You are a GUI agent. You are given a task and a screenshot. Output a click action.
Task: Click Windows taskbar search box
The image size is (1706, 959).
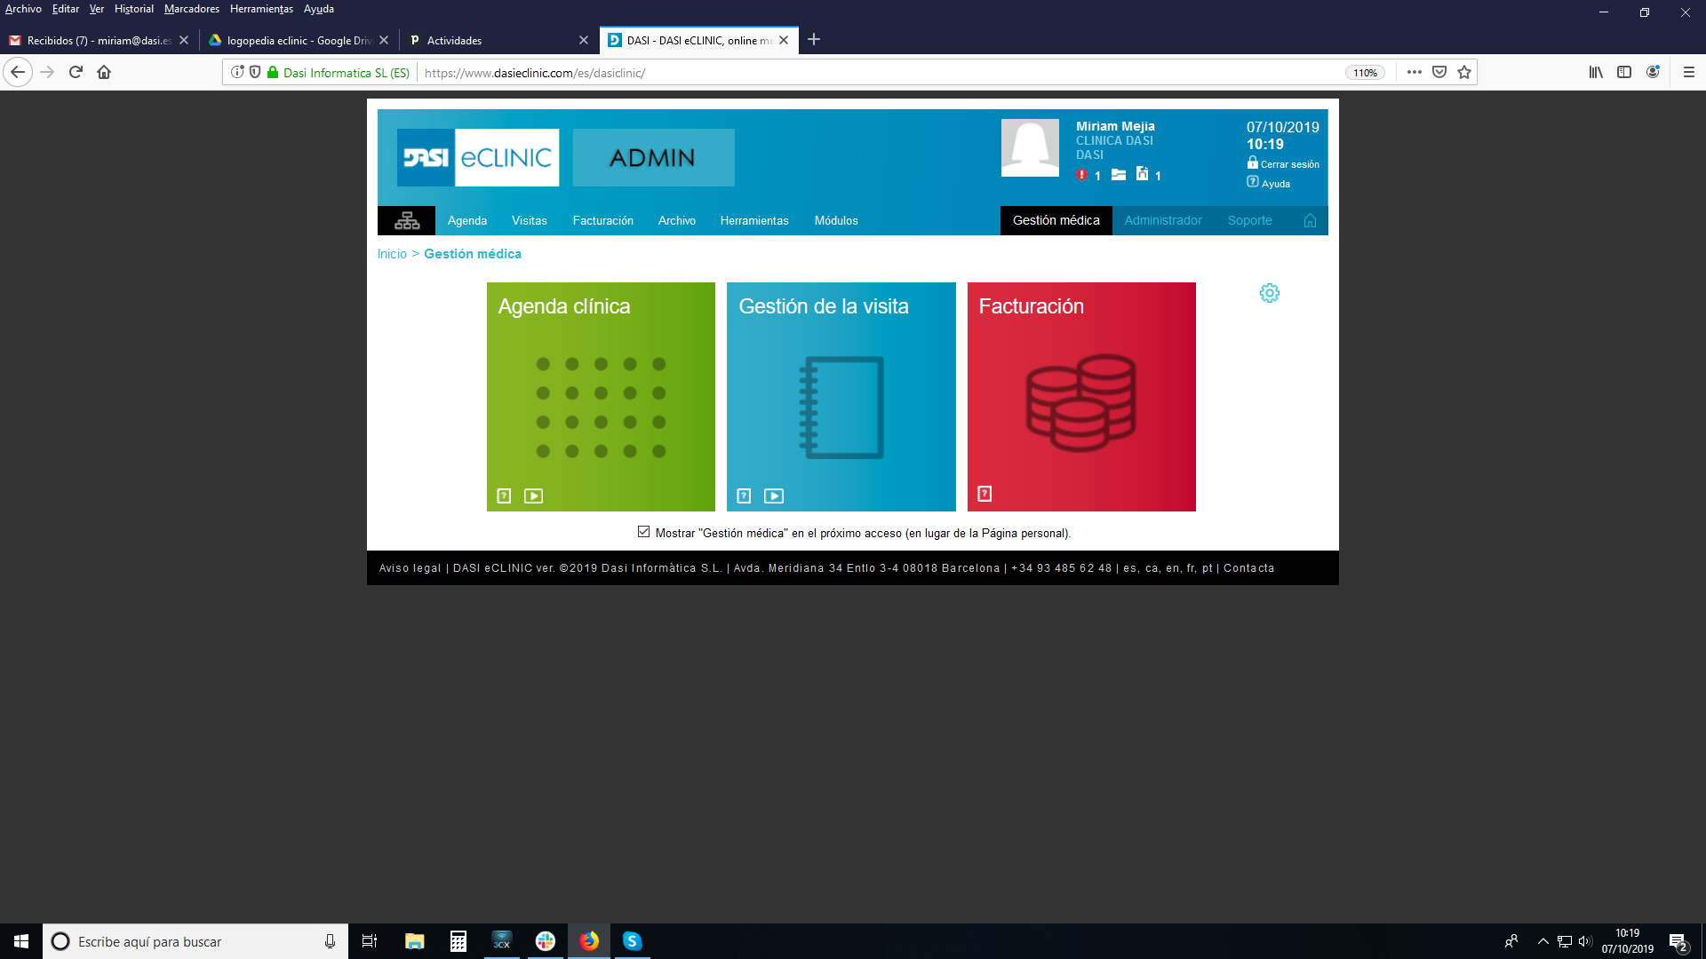(195, 941)
